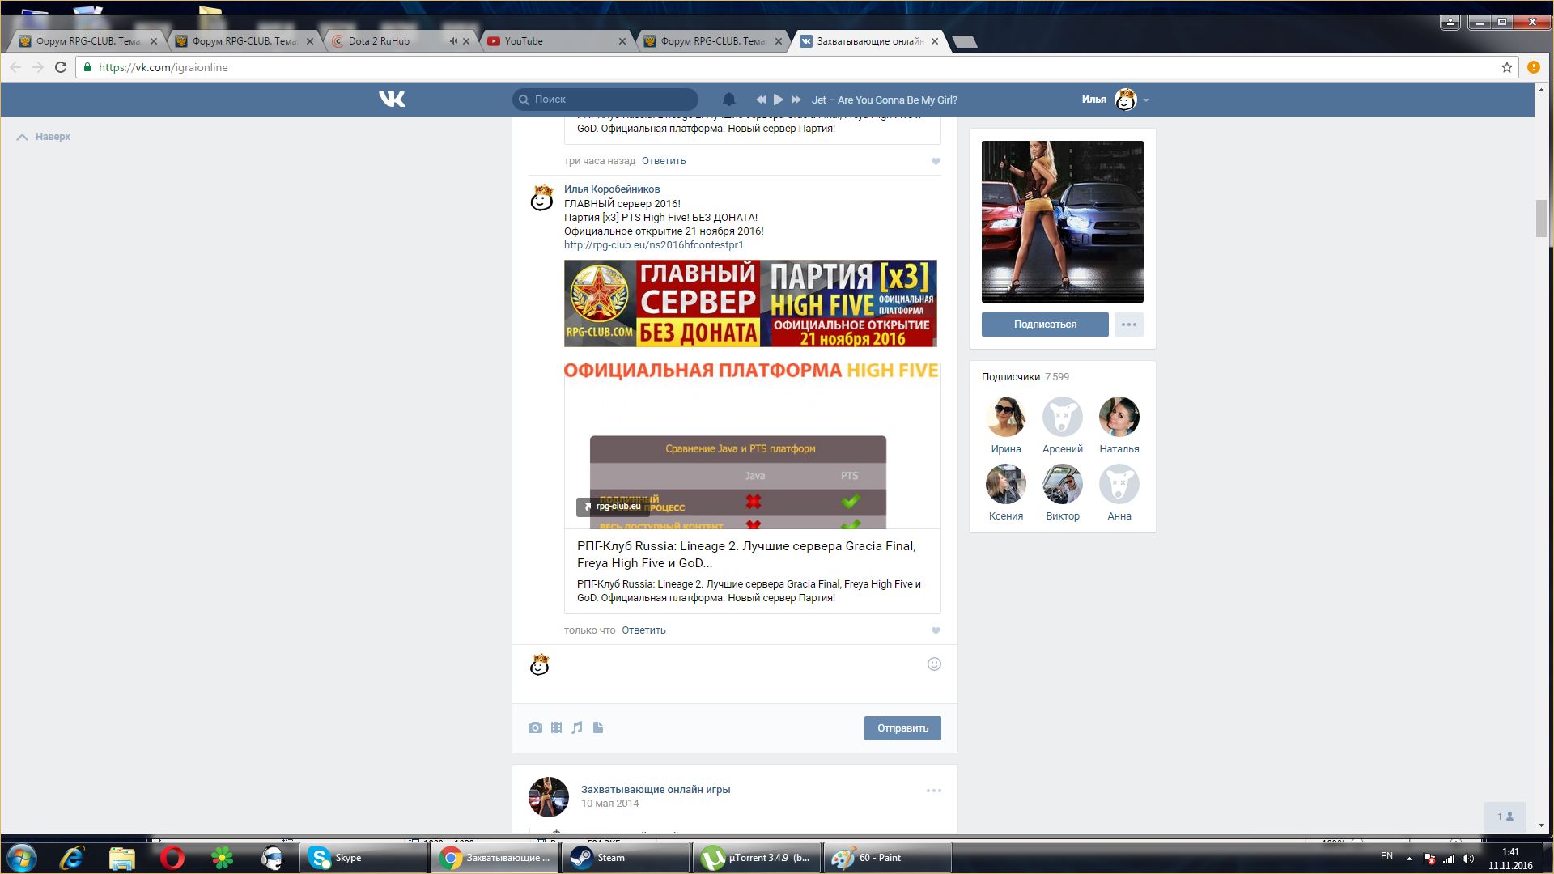Attach a video to the comment
Image resolution: width=1554 pixels, height=874 pixels.
click(x=556, y=728)
